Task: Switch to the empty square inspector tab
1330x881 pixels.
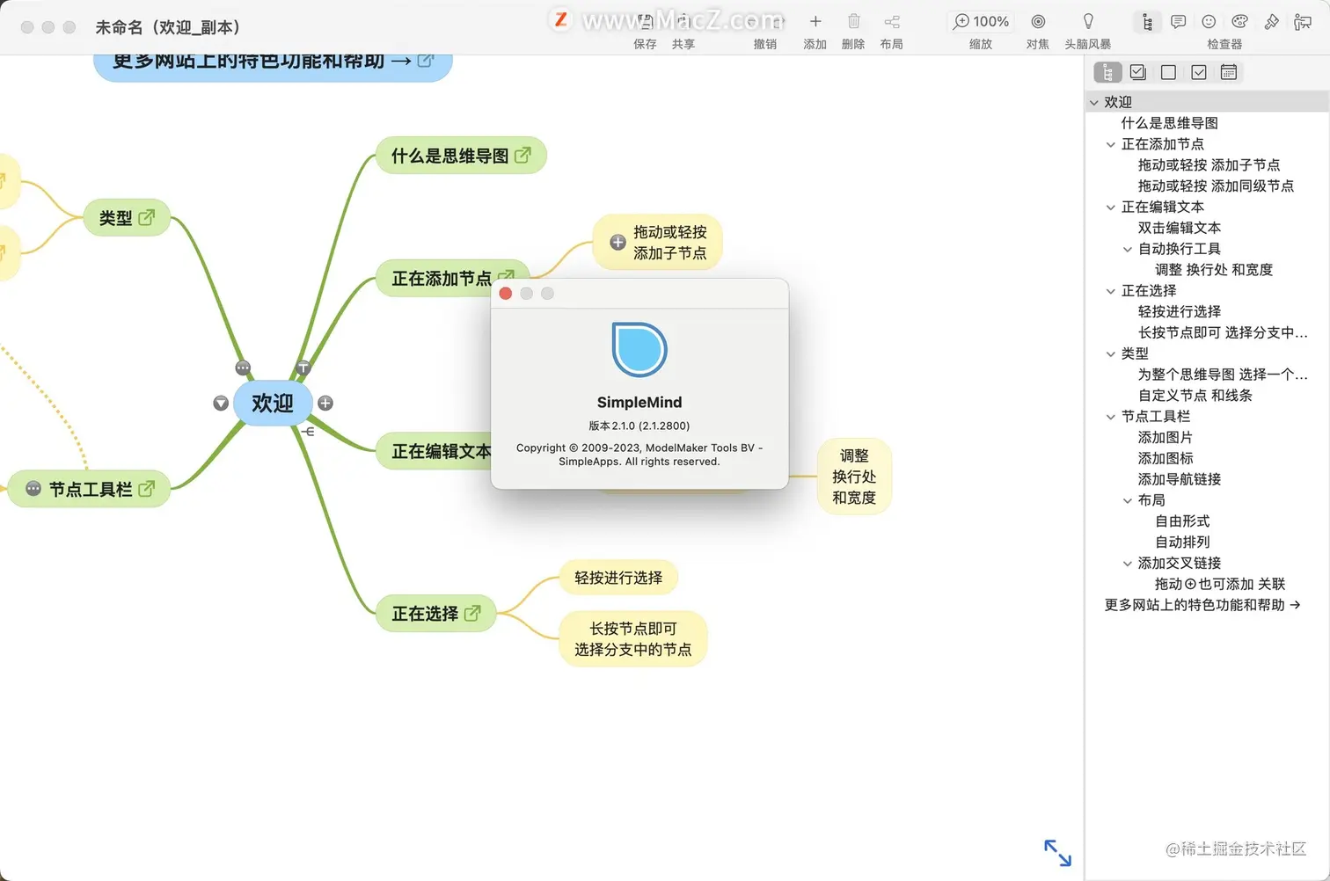Action: pyautogui.click(x=1168, y=73)
